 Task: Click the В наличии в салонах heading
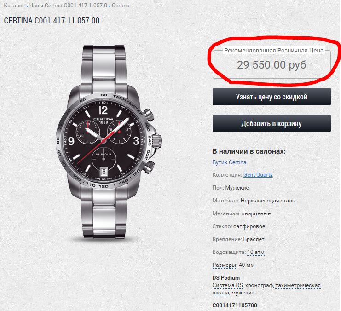click(x=249, y=151)
